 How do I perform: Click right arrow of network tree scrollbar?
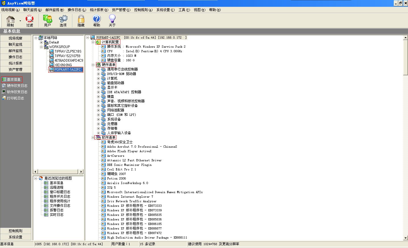pyautogui.click(x=81, y=172)
